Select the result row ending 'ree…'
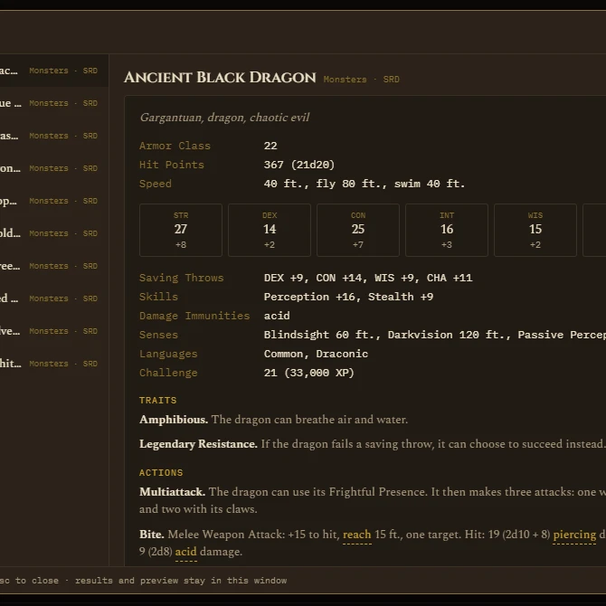Screen dimensions: 606x606 [54, 266]
